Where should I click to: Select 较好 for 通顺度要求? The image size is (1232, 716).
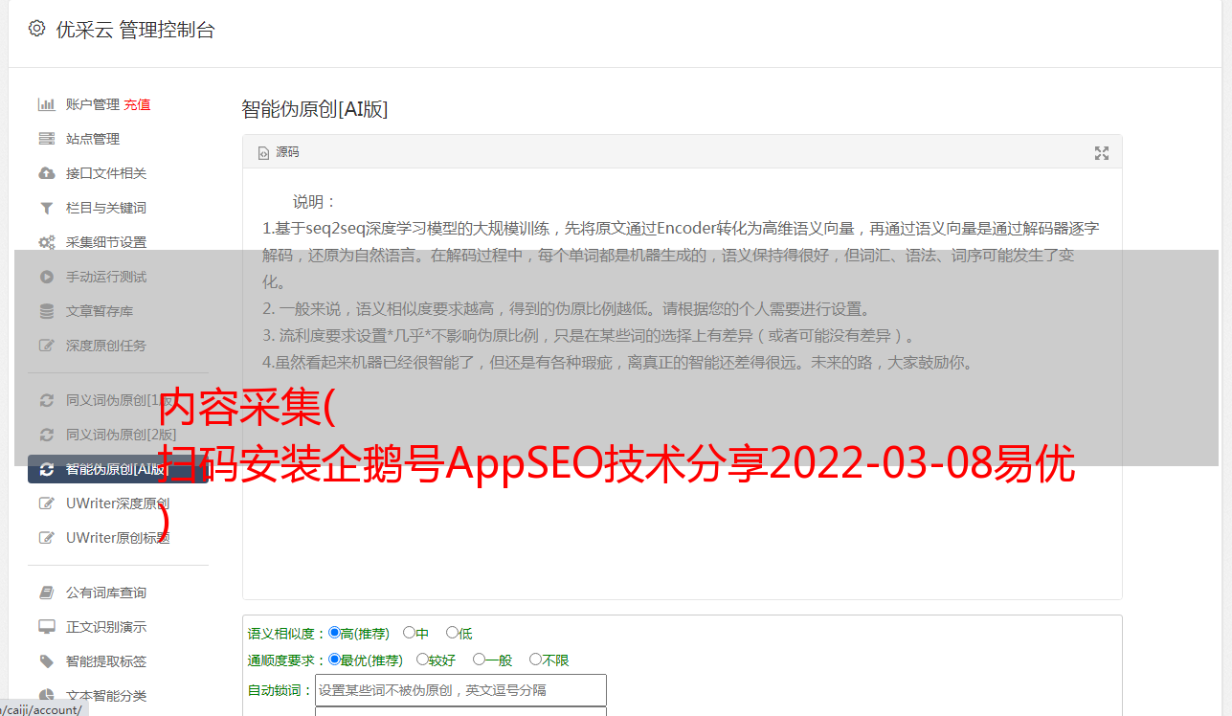(422, 660)
